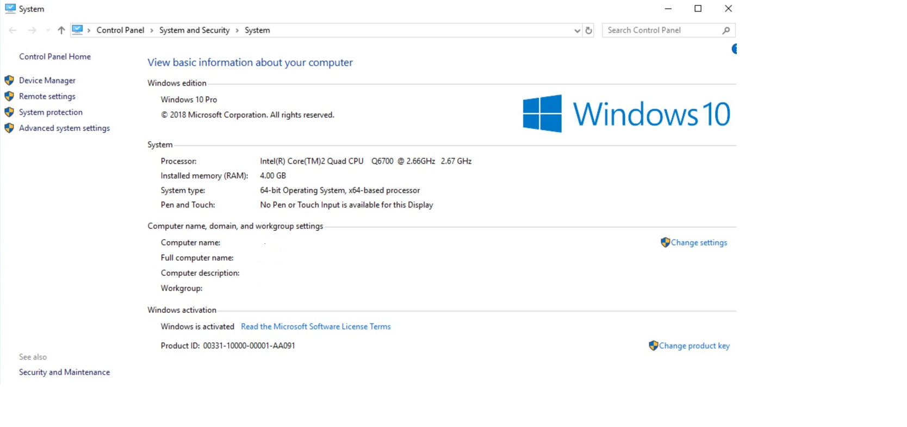
Task: Read the Microsoft Software License Terms
Action: click(316, 326)
